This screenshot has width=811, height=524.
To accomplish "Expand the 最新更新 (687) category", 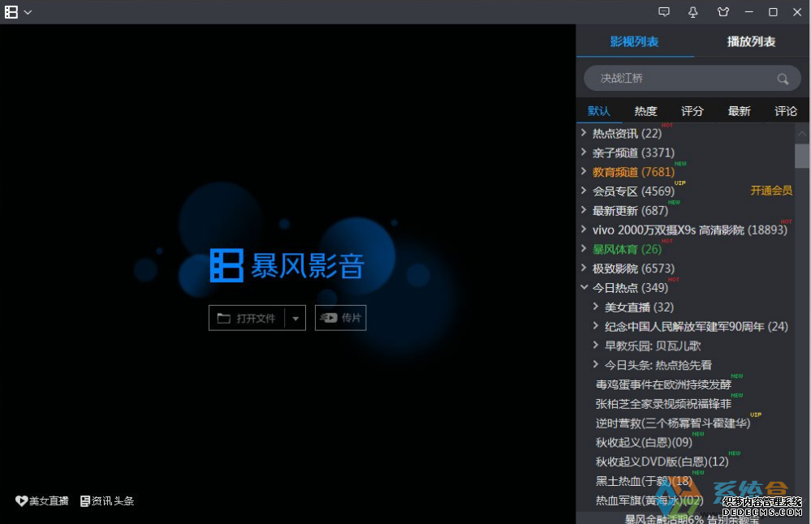I will pos(584,210).
